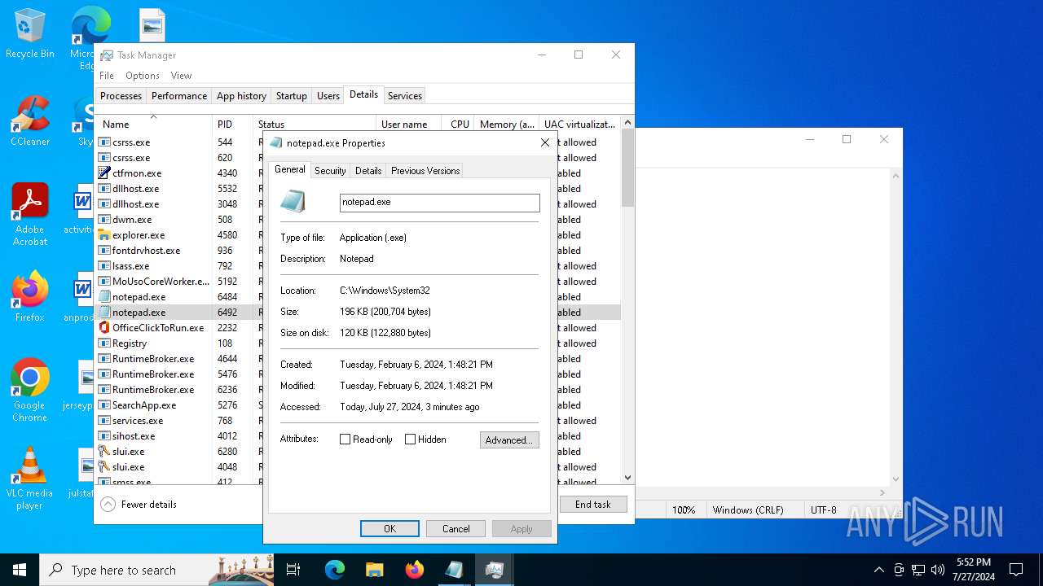The width and height of the screenshot is (1043, 586).
Task: Show hidden system tray icons chevron
Action: [x=878, y=570]
